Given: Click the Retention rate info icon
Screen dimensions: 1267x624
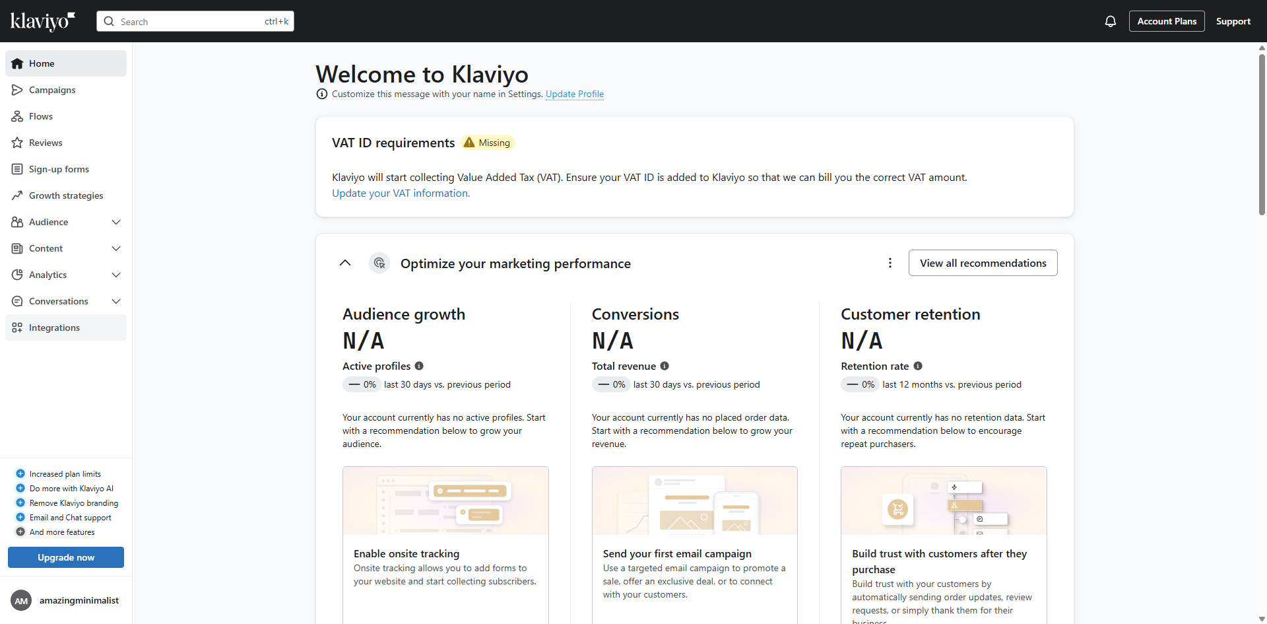Looking at the screenshot, I should pos(918,366).
